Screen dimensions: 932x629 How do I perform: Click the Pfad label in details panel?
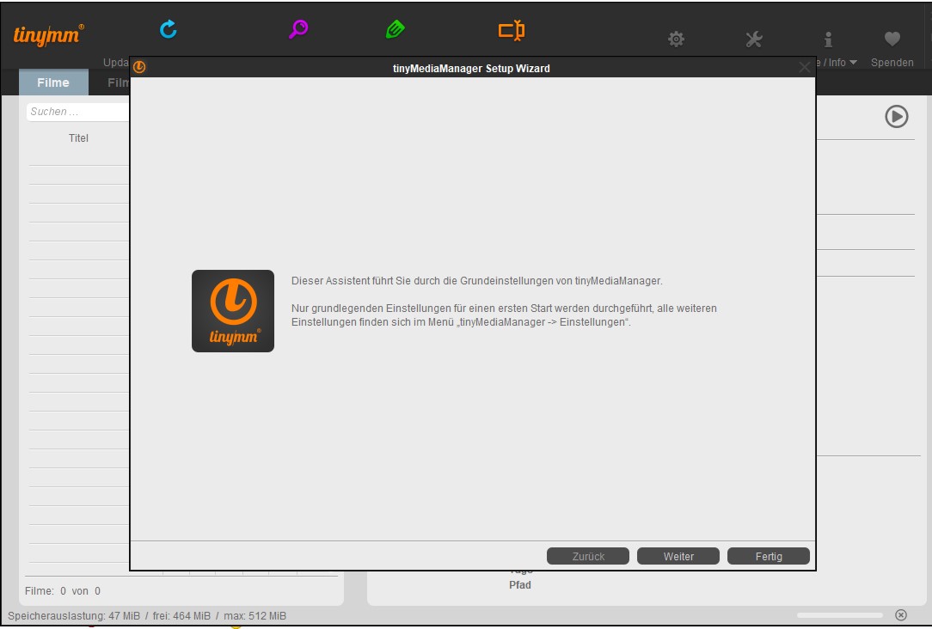520,585
